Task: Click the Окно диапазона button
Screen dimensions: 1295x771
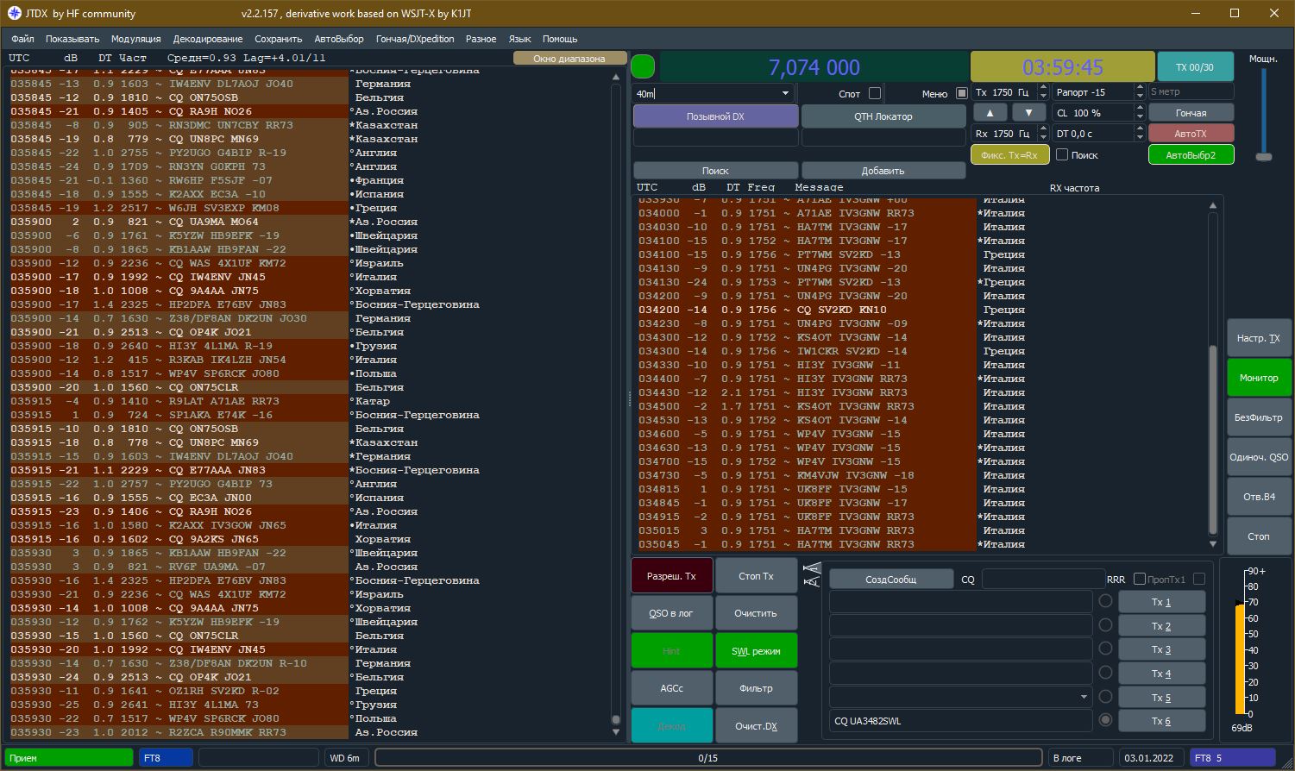Action: coord(569,59)
